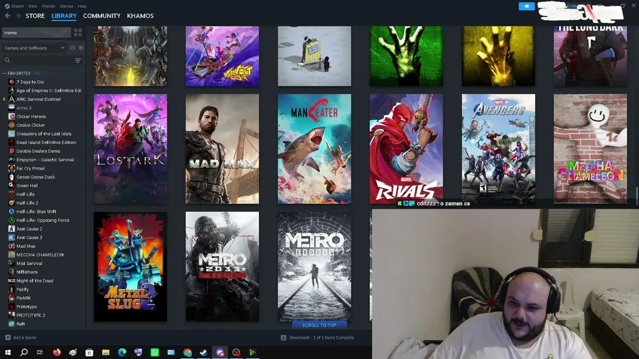Screen dimensions: 639x359
Task: Open the Mad Max game cover
Action: pyautogui.click(x=222, y=149)
